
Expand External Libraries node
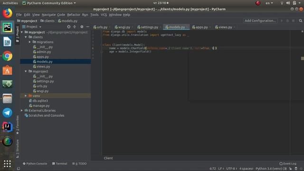22,111
